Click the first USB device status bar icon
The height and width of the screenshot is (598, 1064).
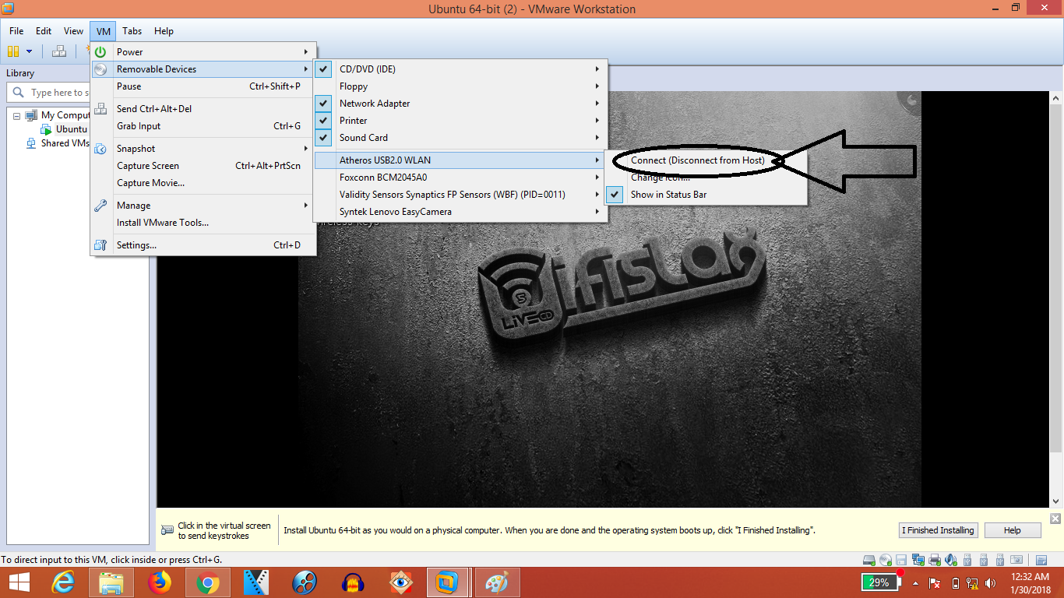tap(967, 560)
